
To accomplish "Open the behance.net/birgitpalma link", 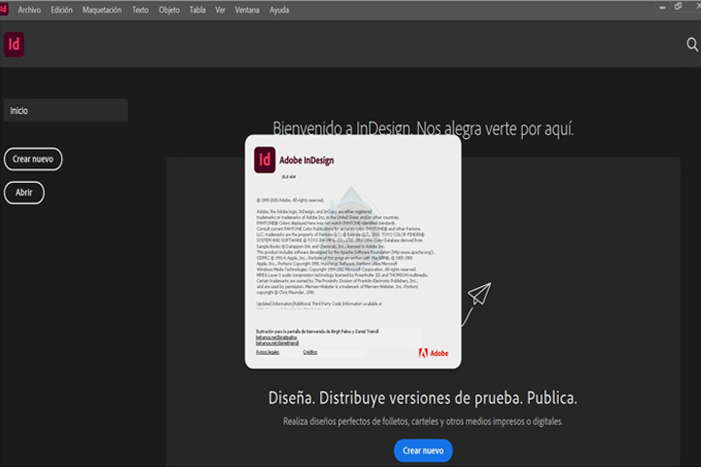I will click(276, 338).
